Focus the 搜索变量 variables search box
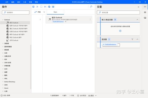 118,12
